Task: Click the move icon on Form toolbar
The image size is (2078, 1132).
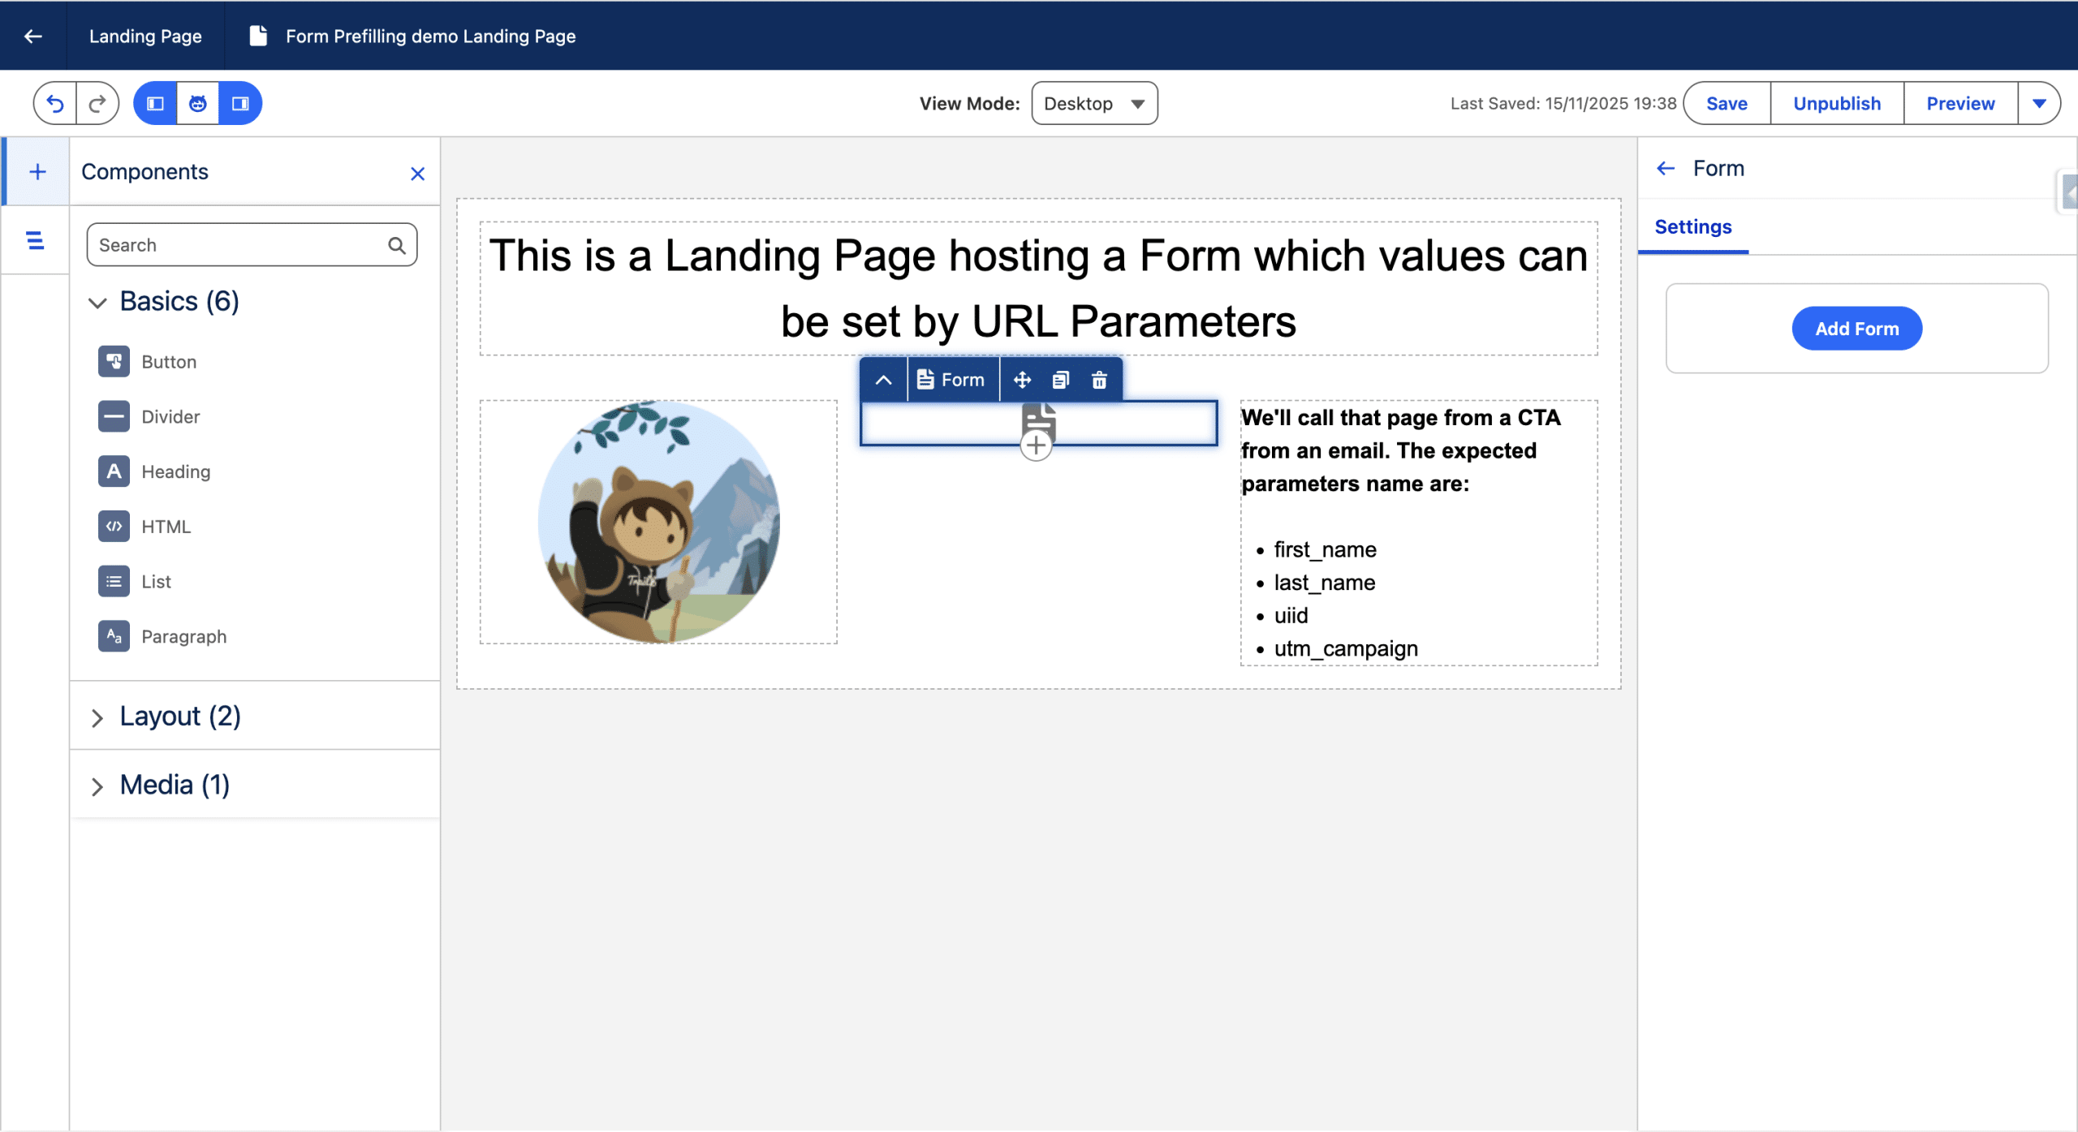Action: tap(1022, 380)
